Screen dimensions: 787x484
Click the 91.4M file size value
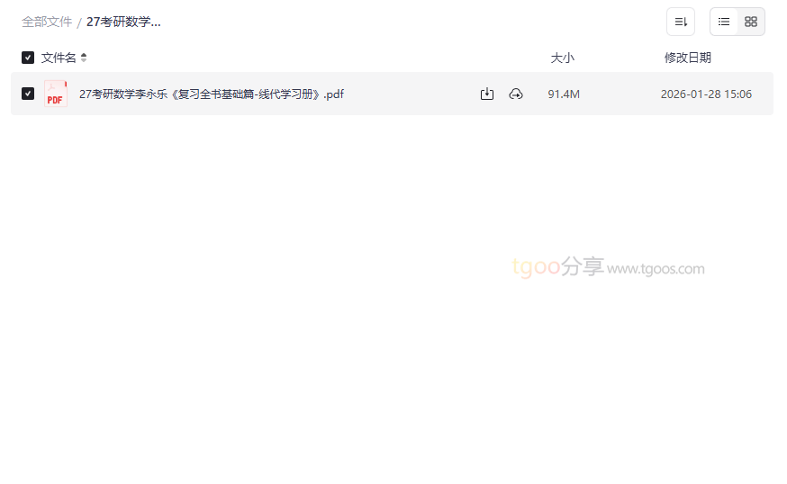click(x=564, y=94)
